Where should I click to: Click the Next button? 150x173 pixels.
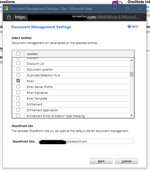pyautogui.click(x=101, y=161)
